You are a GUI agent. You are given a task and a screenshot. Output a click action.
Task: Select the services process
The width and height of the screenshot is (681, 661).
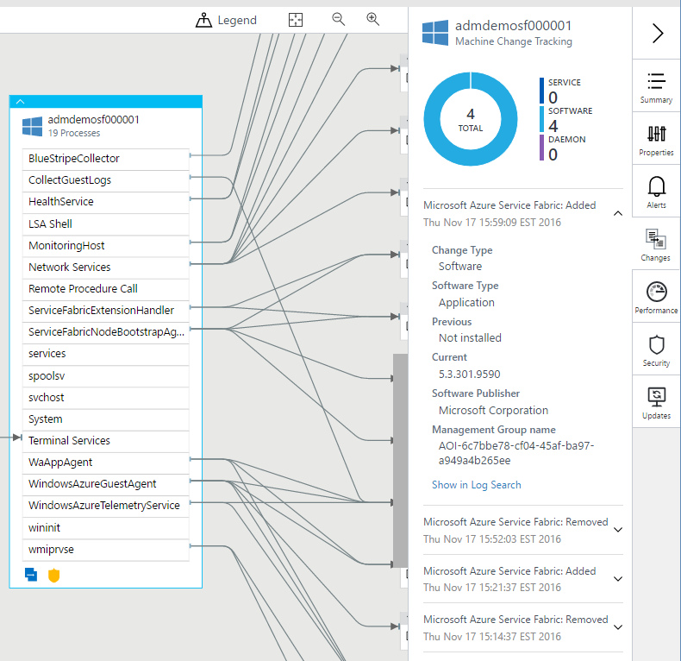(x=105, y=354)
